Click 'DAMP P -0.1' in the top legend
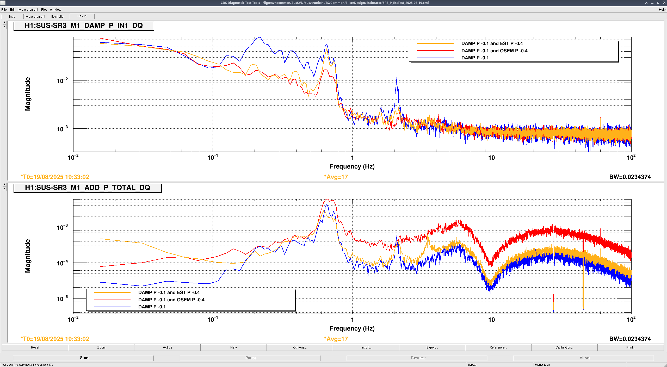 coord(475,58)
